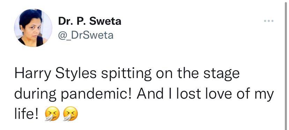Click the word "on" in the tweet

[x=164, y=74]
